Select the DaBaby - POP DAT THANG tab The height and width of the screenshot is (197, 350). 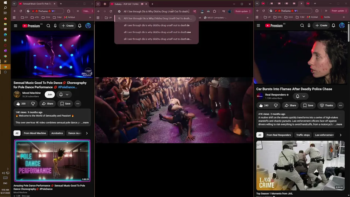coord(129,4)
